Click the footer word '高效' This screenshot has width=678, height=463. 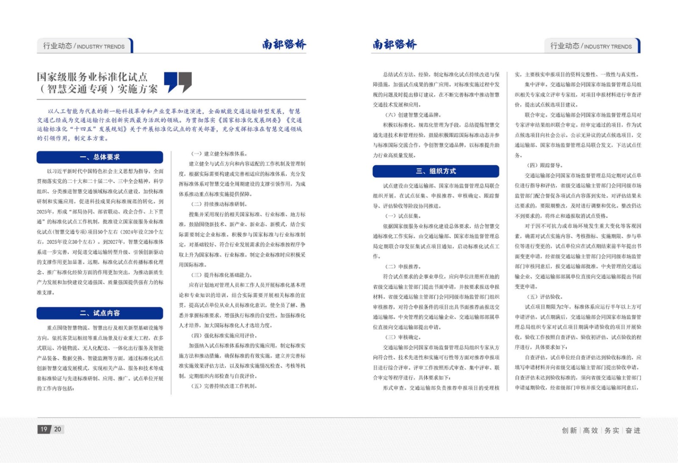(591, 430)
